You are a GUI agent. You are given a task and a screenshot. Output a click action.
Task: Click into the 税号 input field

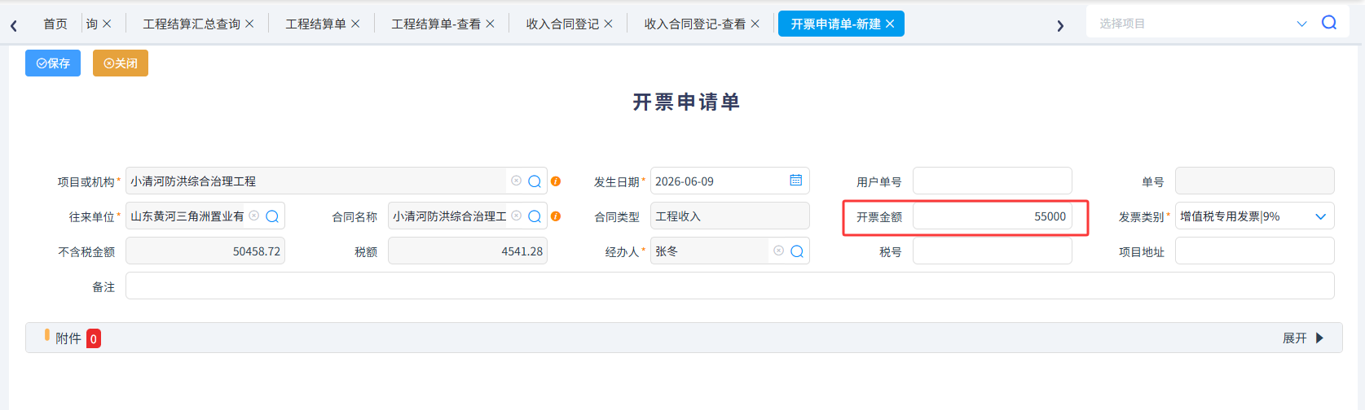tap(992, 251)
